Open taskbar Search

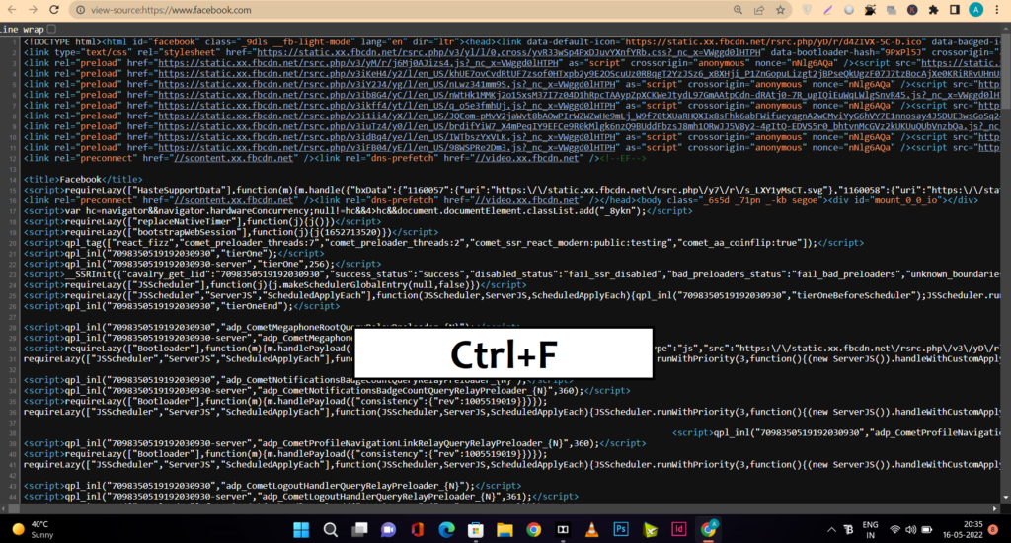[x=331, y=530]
